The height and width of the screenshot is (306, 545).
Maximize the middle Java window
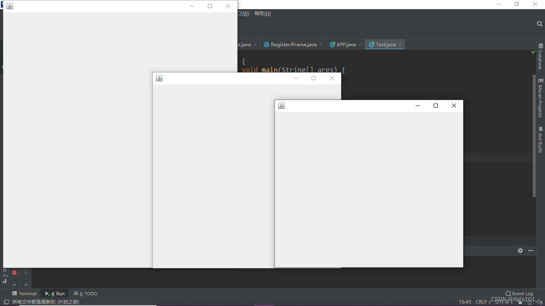point(314,78)
